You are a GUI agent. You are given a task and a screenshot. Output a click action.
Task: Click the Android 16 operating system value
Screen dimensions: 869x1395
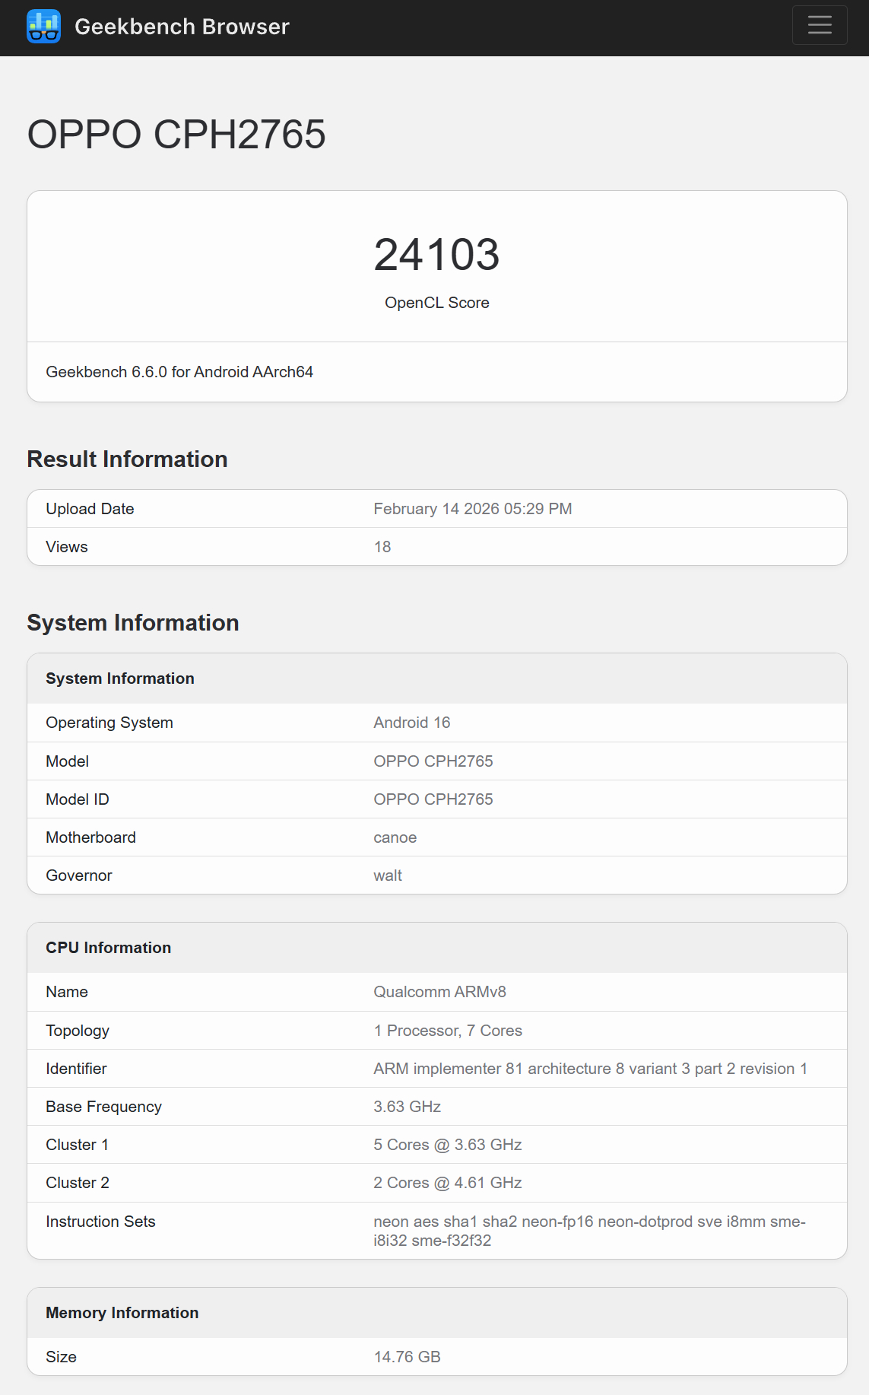(x=411, y=723)
